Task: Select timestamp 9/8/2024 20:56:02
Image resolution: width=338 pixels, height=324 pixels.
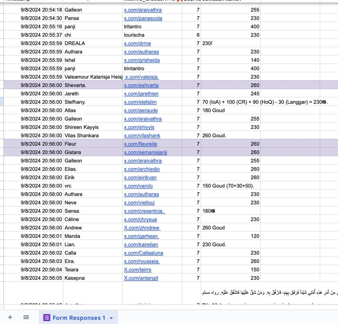Action: pos(33,253)
